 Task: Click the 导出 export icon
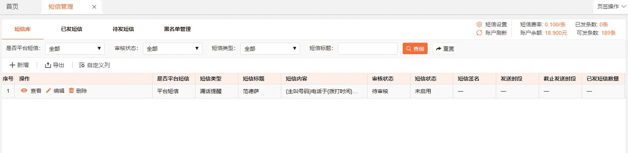48,65
